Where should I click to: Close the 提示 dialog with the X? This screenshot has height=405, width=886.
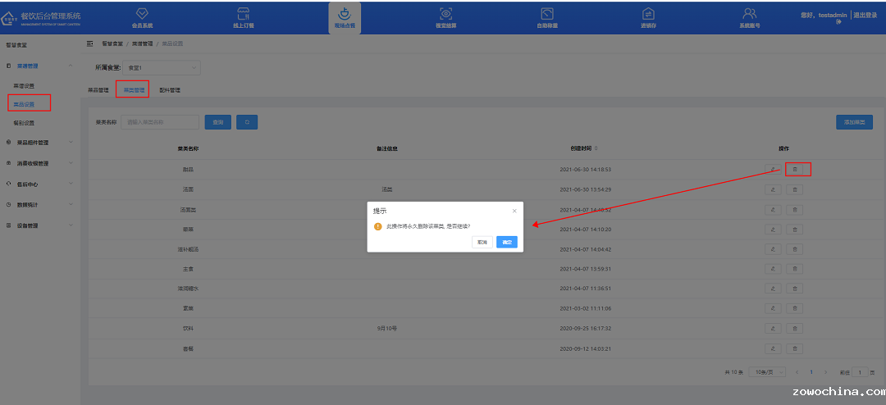514,211
